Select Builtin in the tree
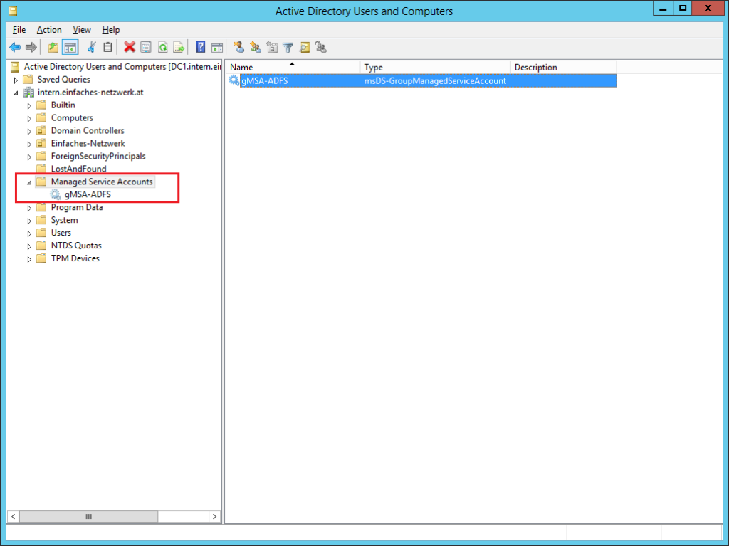Viewport: 729px width, 546px height. 63,105
